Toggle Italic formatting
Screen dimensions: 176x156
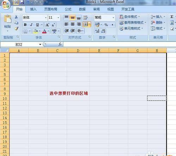(31, 25)
